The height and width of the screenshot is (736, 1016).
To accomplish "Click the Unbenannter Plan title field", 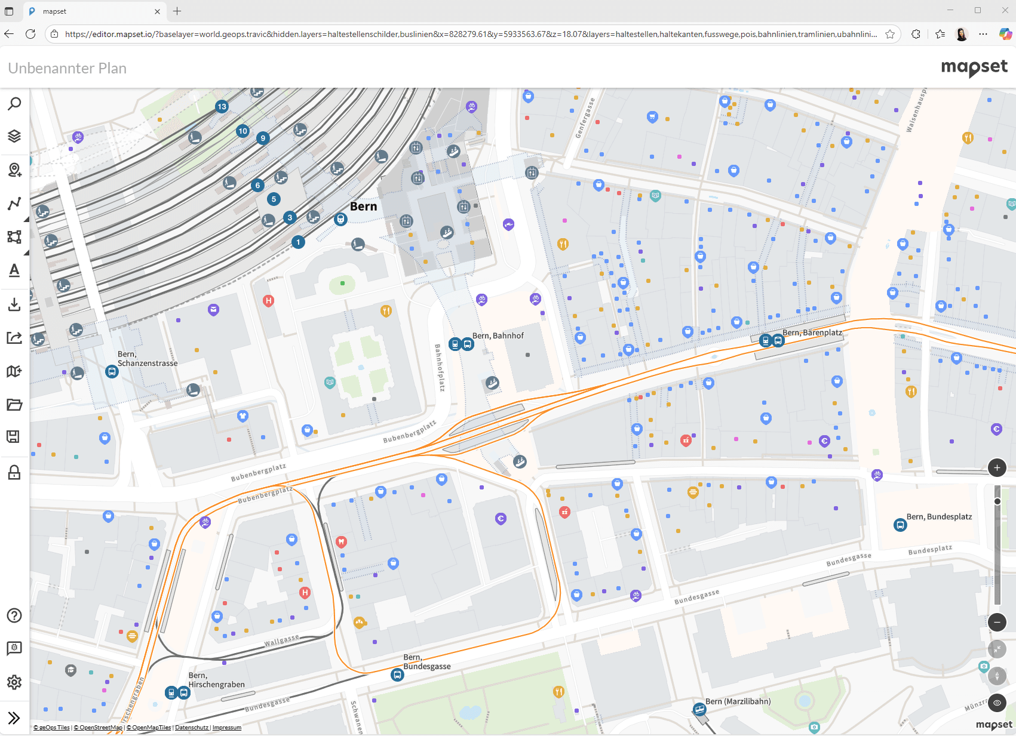I will pyautogui.click(x=67, y=69).
